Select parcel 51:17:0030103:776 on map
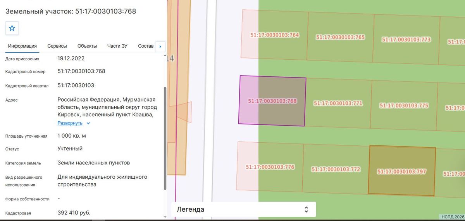Image resolution: width=465 pixels, height=221 pixels. pyautogui.click(x=270, y=167)
